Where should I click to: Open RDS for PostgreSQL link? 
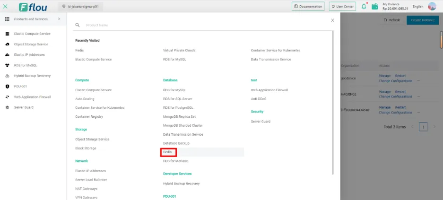178,108
